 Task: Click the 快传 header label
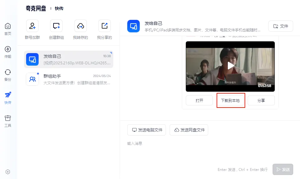click(x=59, y=8)
